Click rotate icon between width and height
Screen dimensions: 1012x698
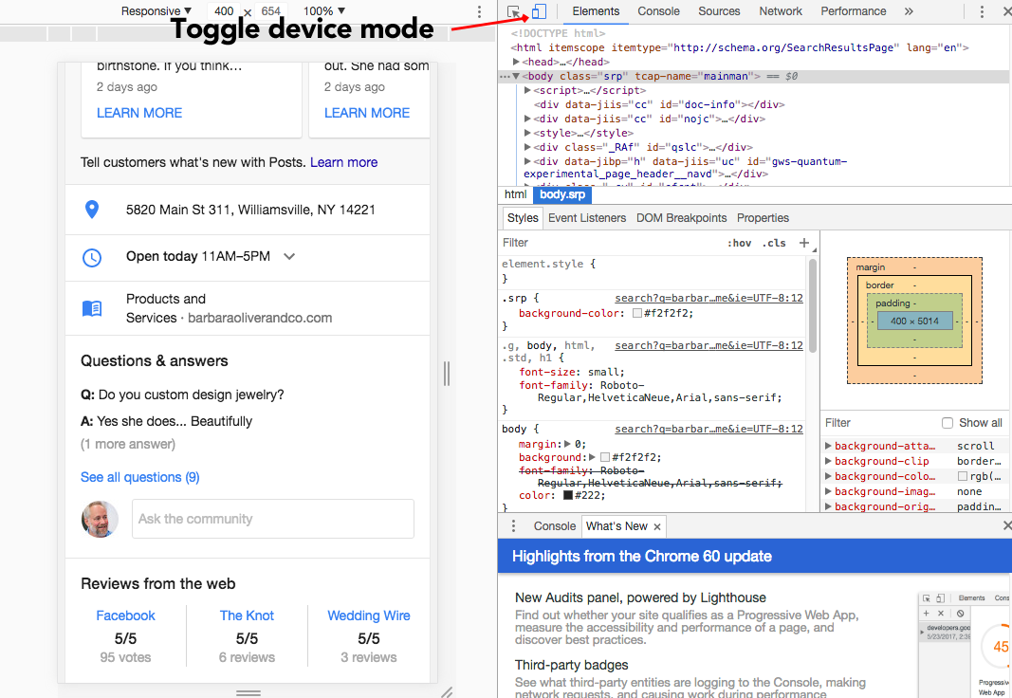[248, 12]
